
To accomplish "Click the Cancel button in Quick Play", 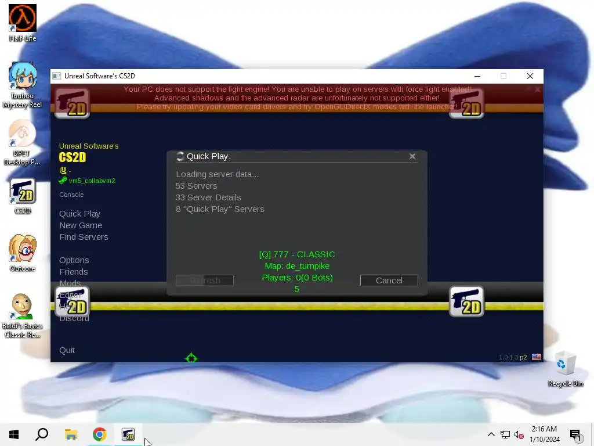I will pyautogui.click(x=389, y=280).
